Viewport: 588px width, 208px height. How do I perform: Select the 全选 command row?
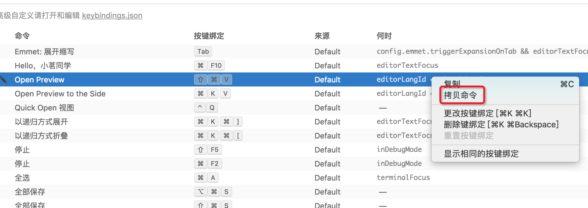pyautogui.click(x=294, y=178)
